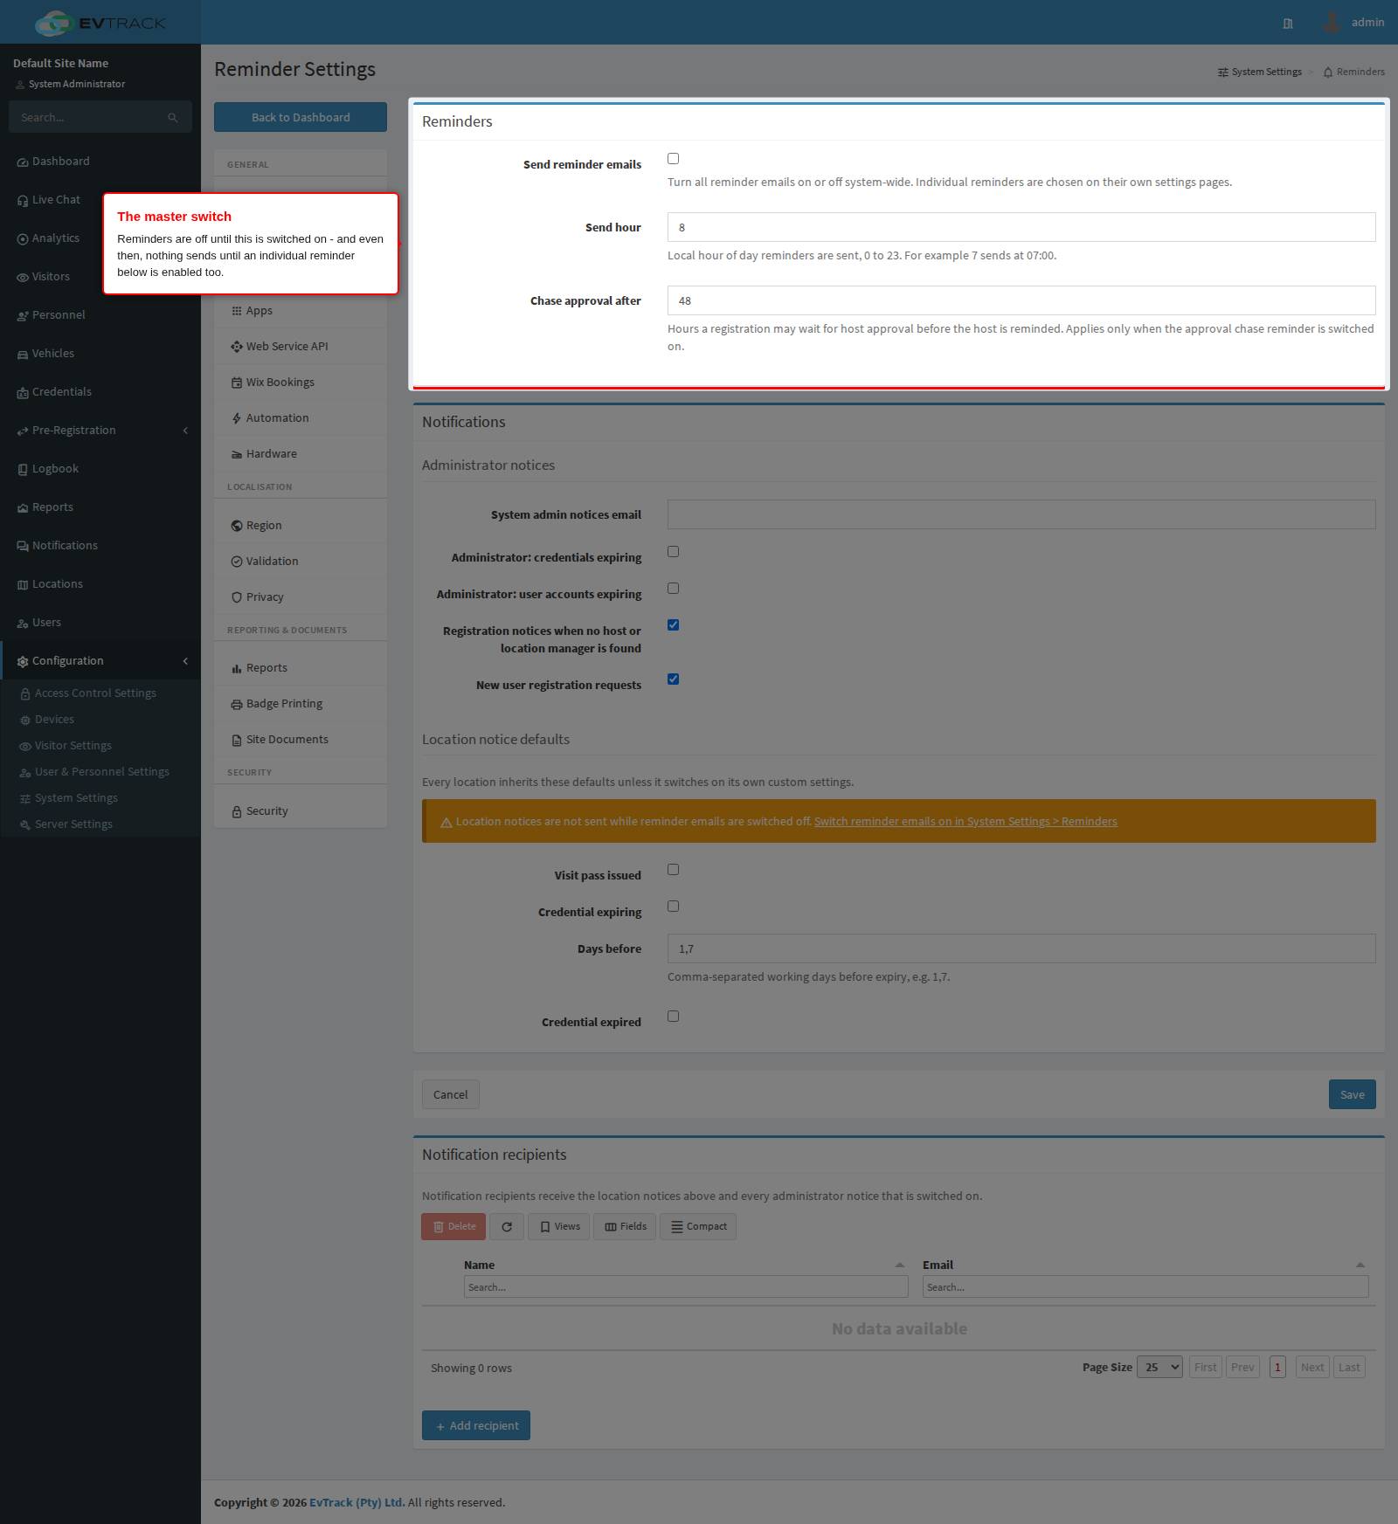Click the book icon in top bar
Viewport: 1398px width, 1524px height.
[1288, 24]
